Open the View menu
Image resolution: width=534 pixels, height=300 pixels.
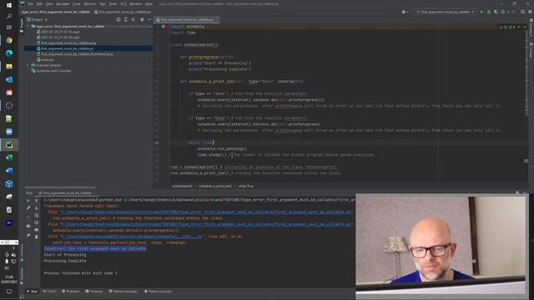pos(49,3)
